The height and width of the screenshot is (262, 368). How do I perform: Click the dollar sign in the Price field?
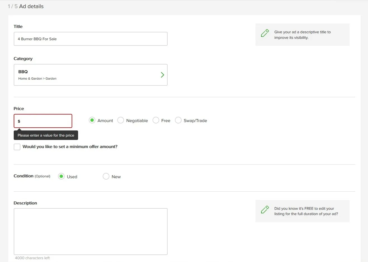(x=19, y=121)
